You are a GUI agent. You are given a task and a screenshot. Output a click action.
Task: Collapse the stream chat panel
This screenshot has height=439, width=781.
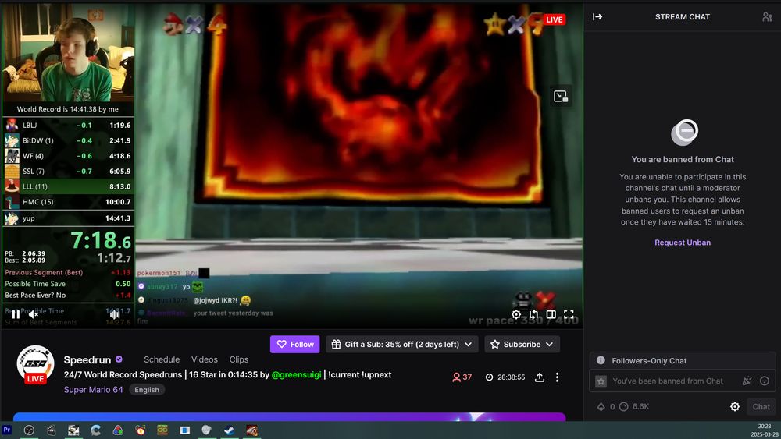click(597, 17)
